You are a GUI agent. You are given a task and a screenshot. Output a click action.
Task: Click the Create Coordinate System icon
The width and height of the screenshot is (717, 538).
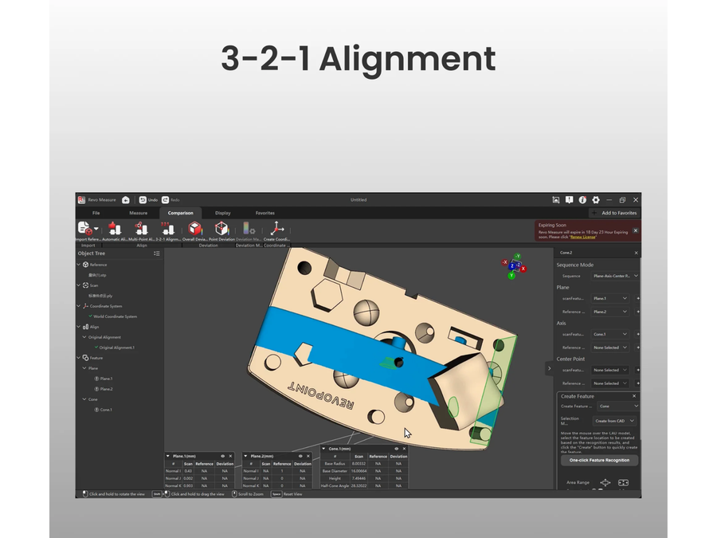click(276, 228)
